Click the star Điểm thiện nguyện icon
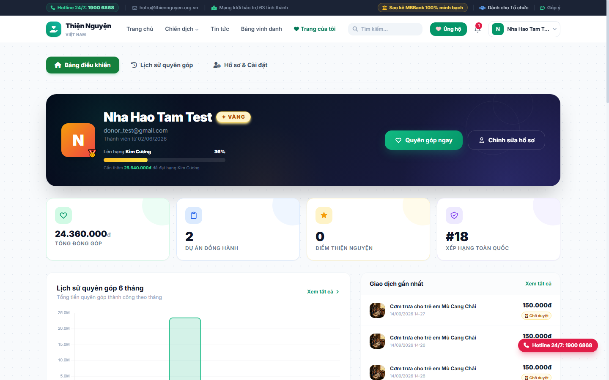 324,215
